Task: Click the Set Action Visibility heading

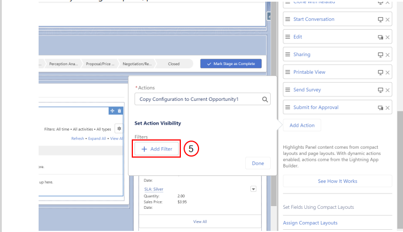Action: click(x=158, y=123)
